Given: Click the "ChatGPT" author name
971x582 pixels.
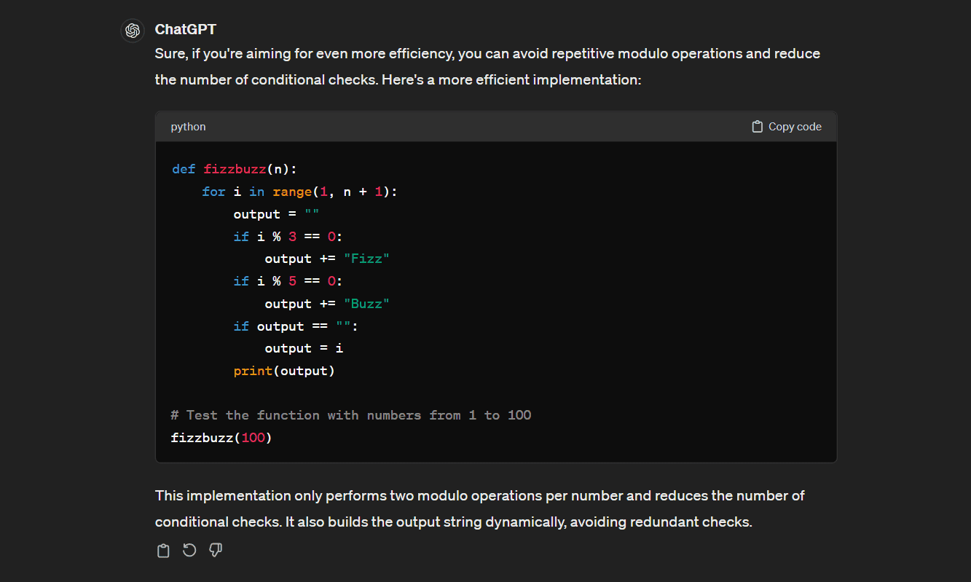Looking at the screenshot, I should point(185,30).
